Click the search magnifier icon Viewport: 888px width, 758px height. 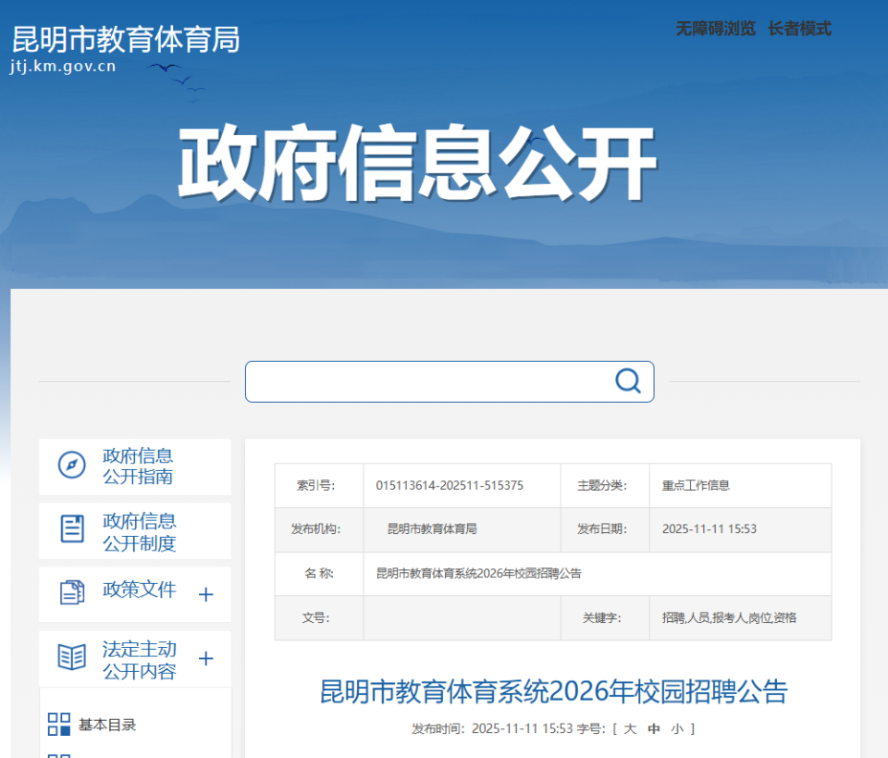(628, 380)
